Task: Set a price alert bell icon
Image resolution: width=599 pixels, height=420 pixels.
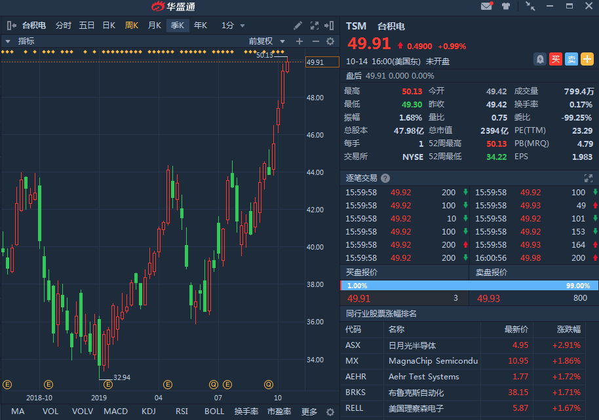Action: (x=540, y=59)
